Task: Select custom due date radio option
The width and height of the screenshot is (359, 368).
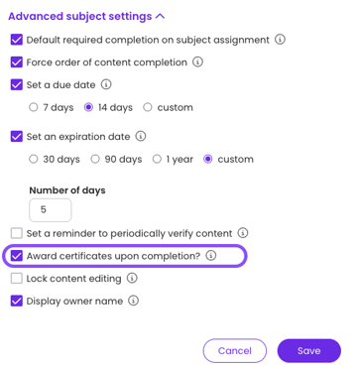Action: [x=148, y=107]
